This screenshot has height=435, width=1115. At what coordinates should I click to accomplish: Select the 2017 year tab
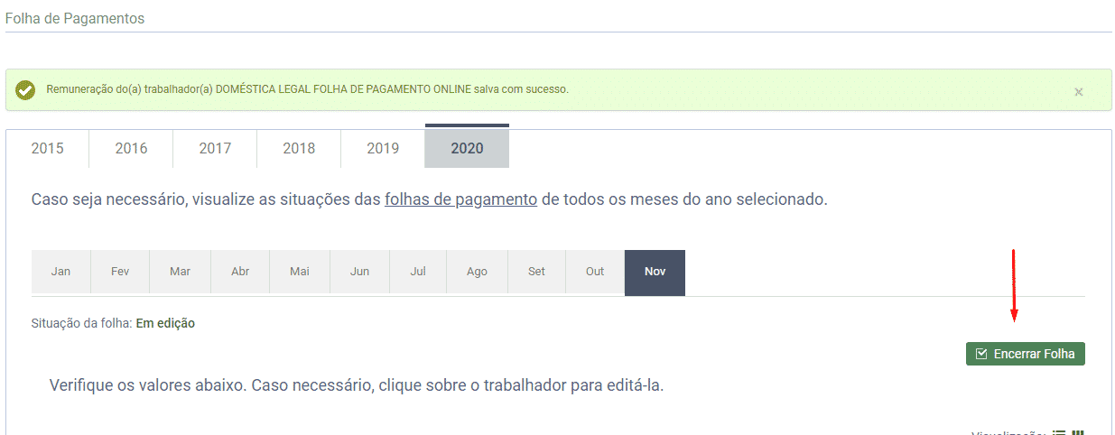pyautogui.click(x=215, y=149)
